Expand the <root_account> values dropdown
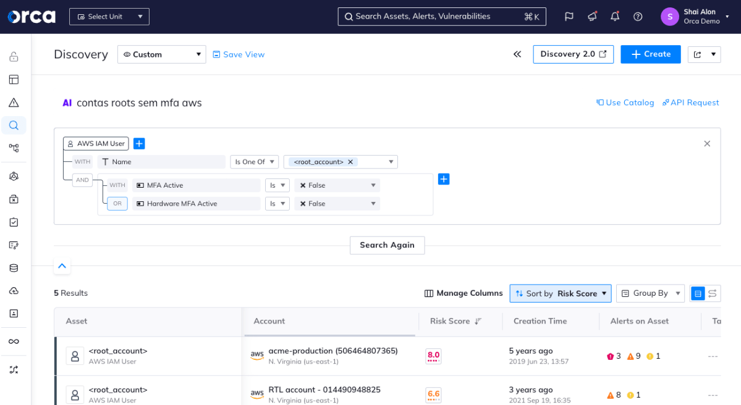This screenshot has width=741, height=405. (391, 162)
